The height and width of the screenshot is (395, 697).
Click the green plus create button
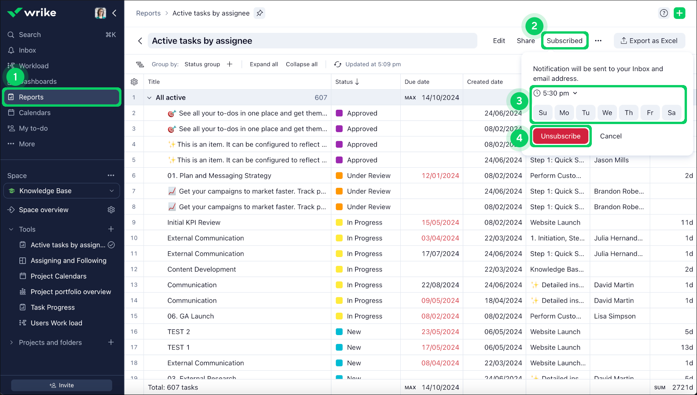click(x=679, y=13)
